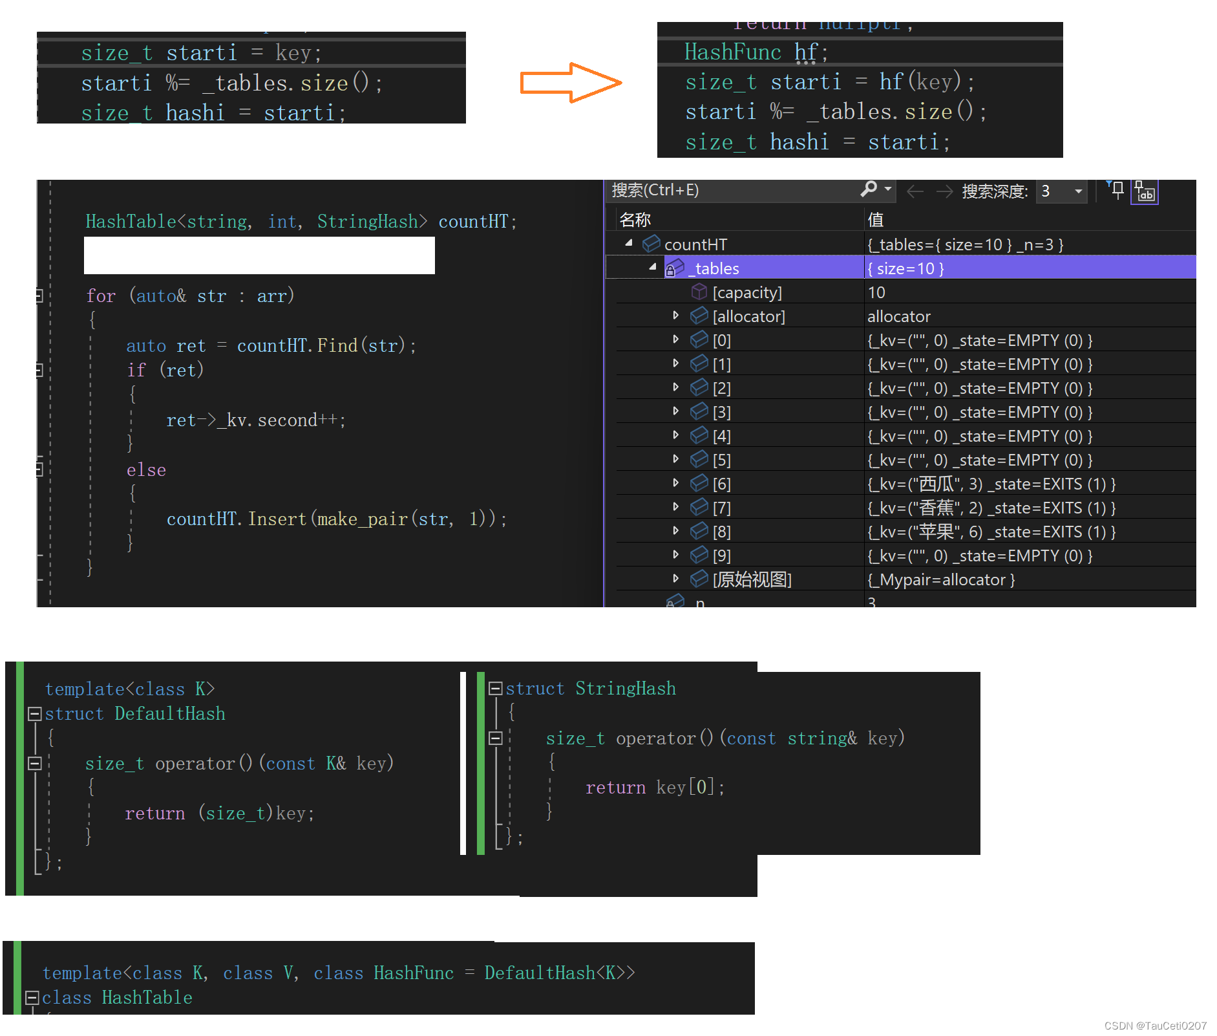Collapse the _tables member node

click(652, 266)
